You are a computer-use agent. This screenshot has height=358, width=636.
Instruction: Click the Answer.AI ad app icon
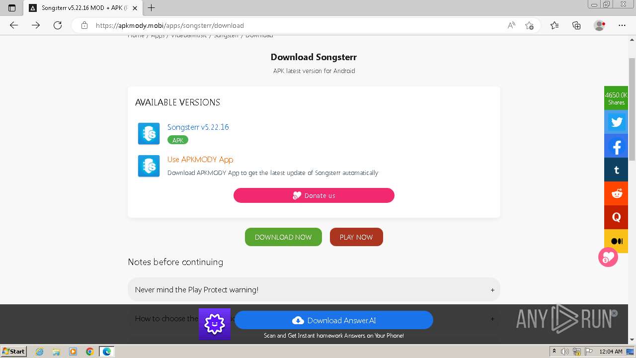click(215, 324)
